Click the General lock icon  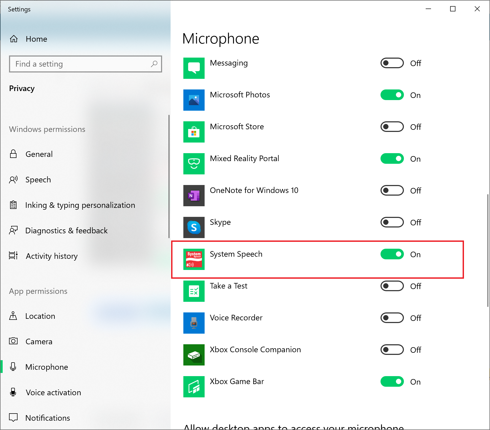13,154
